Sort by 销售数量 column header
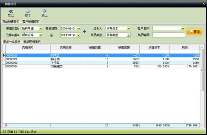207x135 pixels. [95, 47]
